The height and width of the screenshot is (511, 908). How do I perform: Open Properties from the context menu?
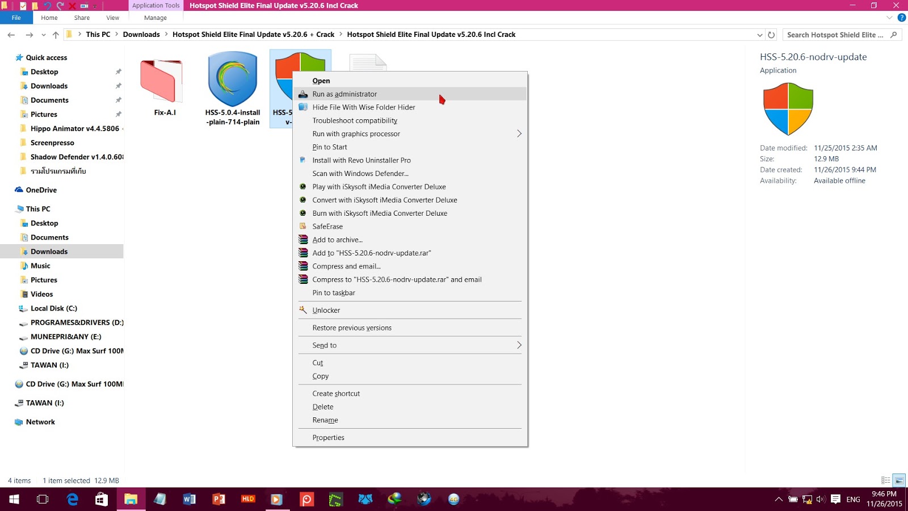pyautogui.click(x=410, y=437)
